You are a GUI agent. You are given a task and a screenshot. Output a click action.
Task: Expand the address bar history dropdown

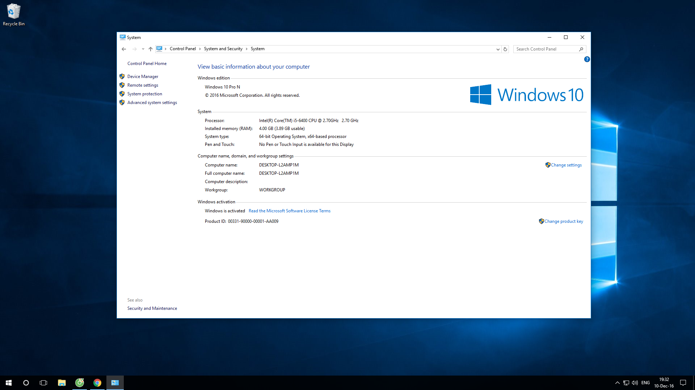[x=498, y=49]
